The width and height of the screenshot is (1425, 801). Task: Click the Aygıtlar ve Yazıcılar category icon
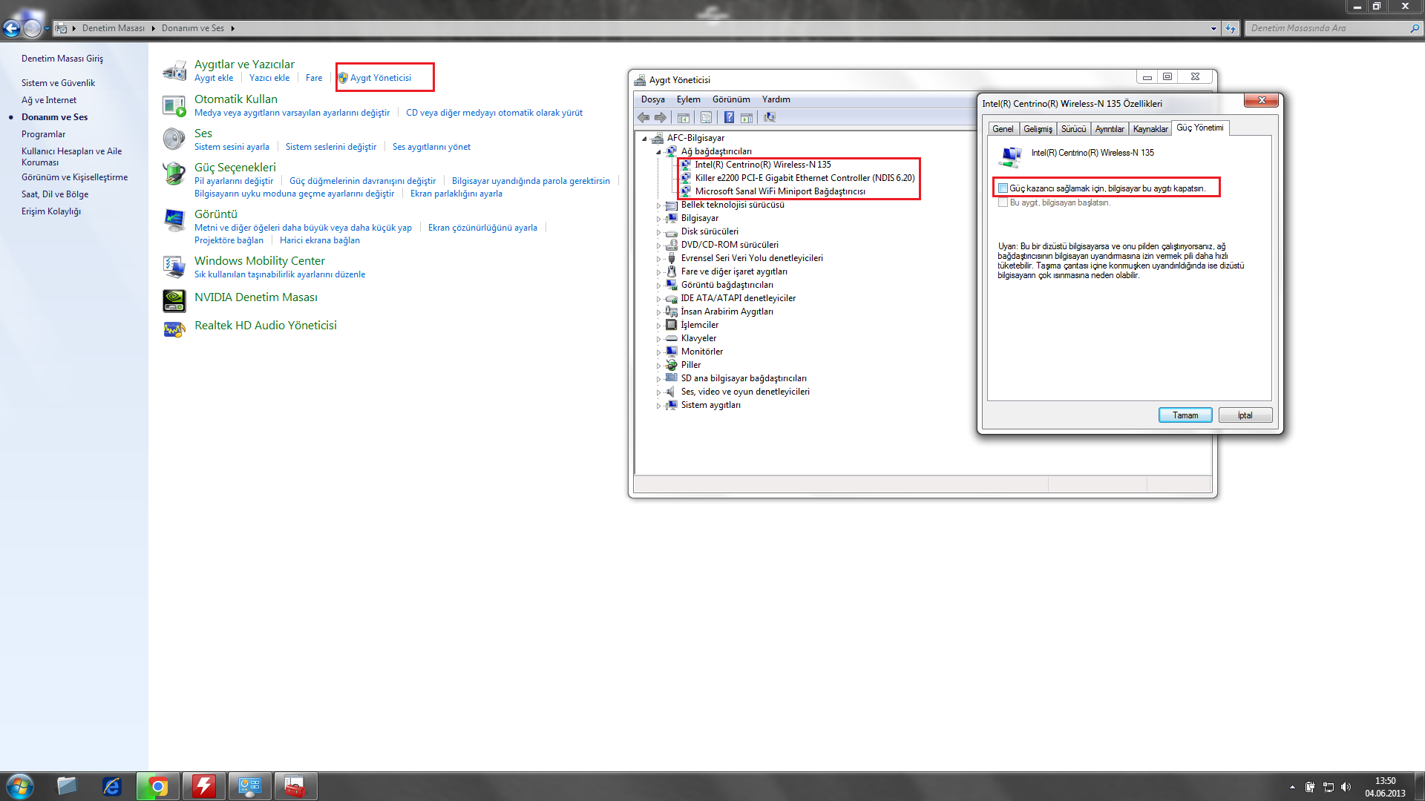pos(174,70)
